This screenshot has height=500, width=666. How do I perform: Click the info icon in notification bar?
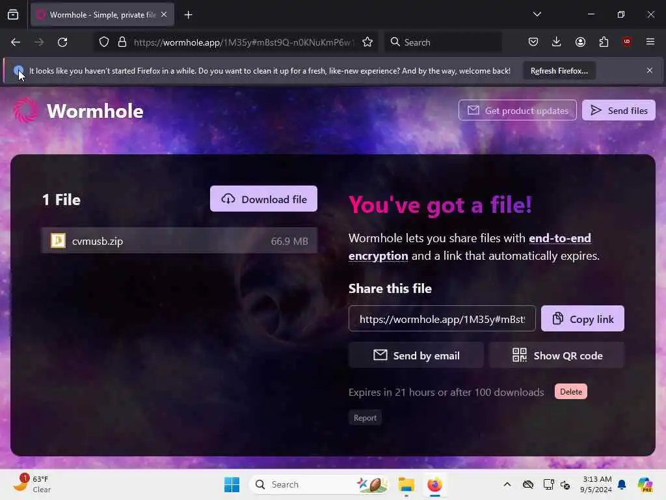coord(18,70)
